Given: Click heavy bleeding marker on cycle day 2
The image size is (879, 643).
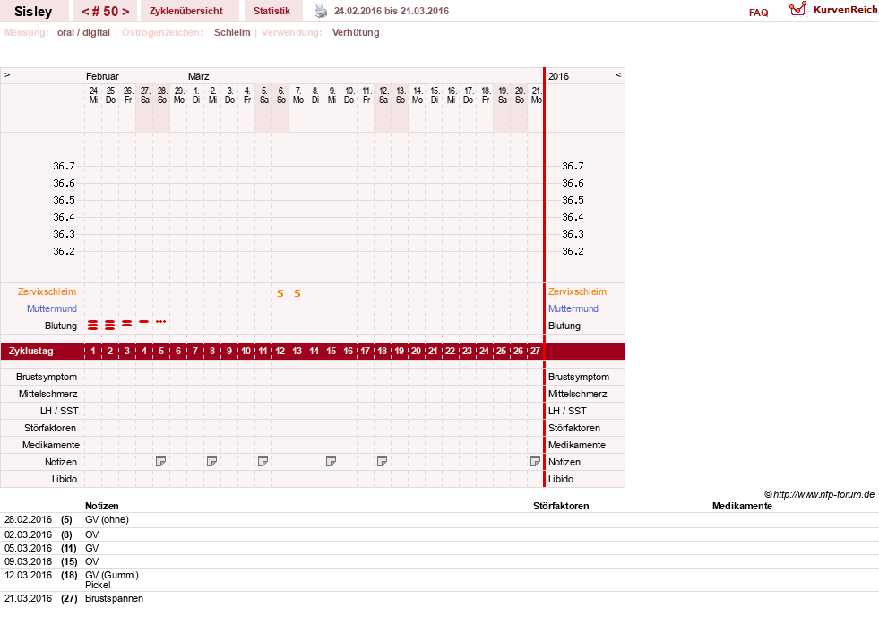Looking at the screenshot, I should 110,325.
